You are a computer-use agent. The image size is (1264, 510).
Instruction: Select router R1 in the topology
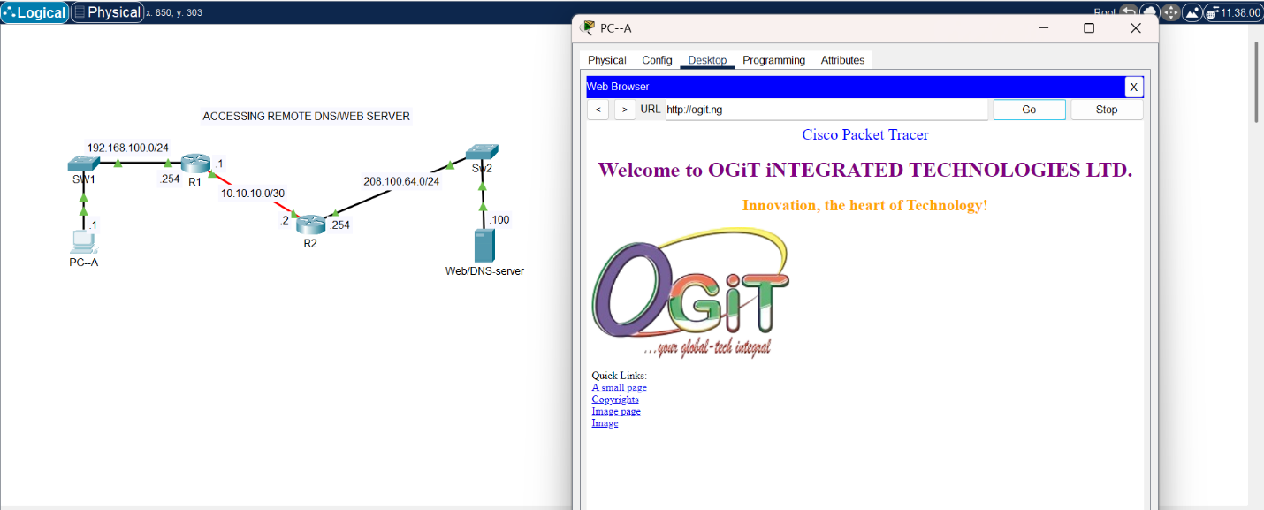point(194,164)
